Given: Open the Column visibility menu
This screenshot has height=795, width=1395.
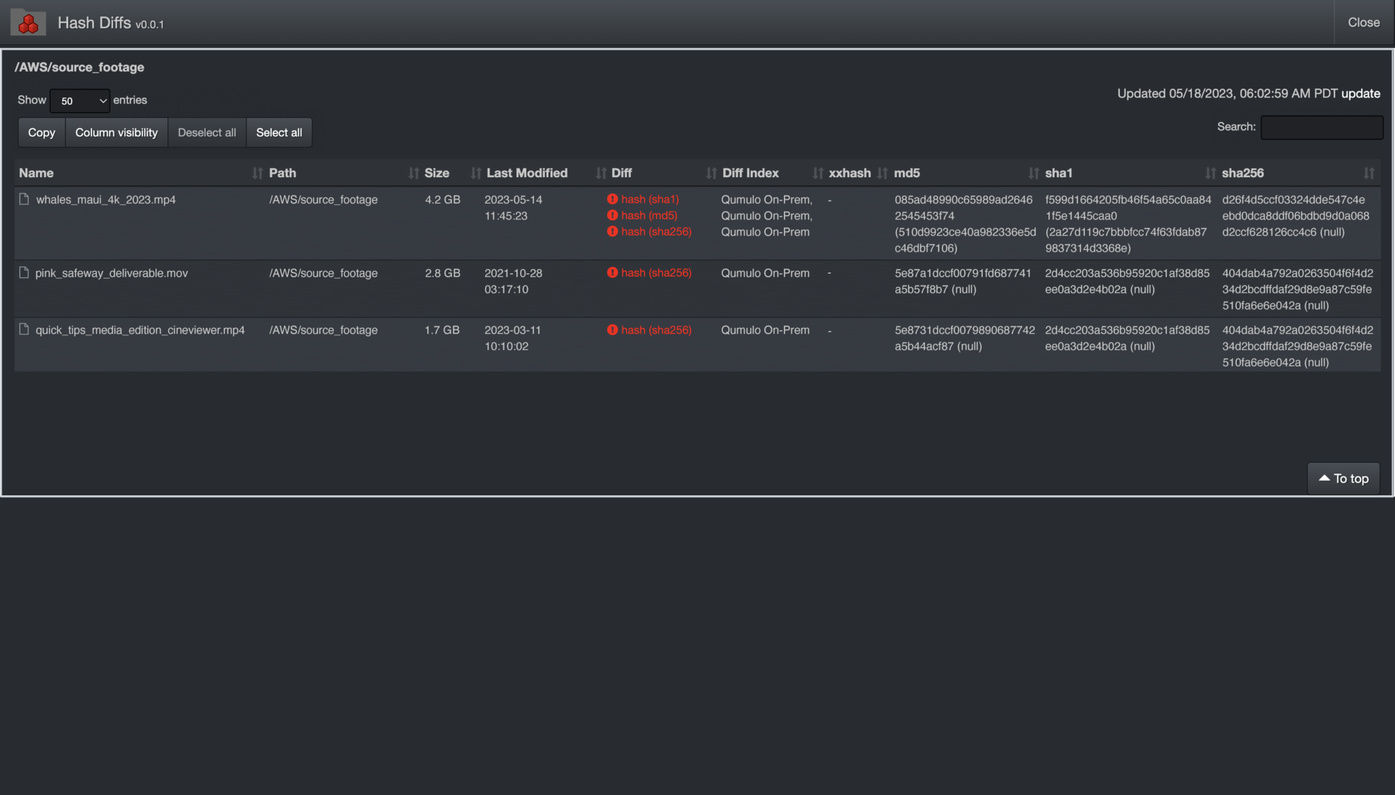Looking at the screenshot, I should coord(116,132).
